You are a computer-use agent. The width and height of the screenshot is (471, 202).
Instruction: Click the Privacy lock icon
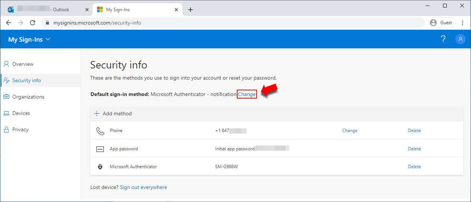pos(6,129)
